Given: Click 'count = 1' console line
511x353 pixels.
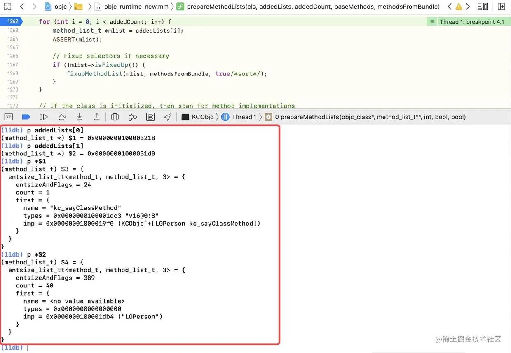Looking at the screenshot, I should 33,193.
